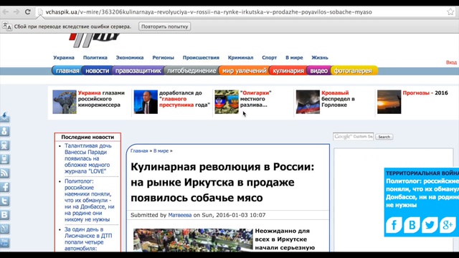459x258 pixels.
Task: Click the browser forward arrow
Action: (x=16, y=12)
